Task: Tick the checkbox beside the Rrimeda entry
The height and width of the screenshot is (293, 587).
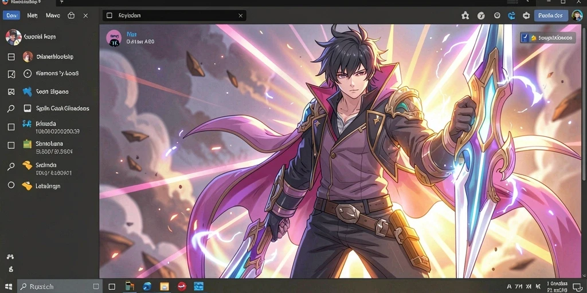Action: (x=11, y=127)
